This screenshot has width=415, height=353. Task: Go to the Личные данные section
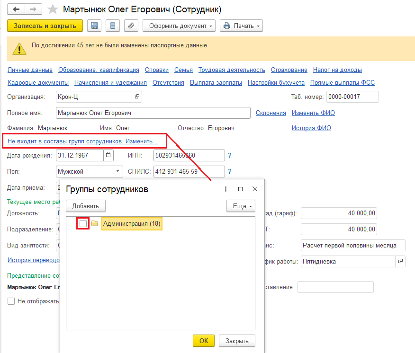point(30,70)
